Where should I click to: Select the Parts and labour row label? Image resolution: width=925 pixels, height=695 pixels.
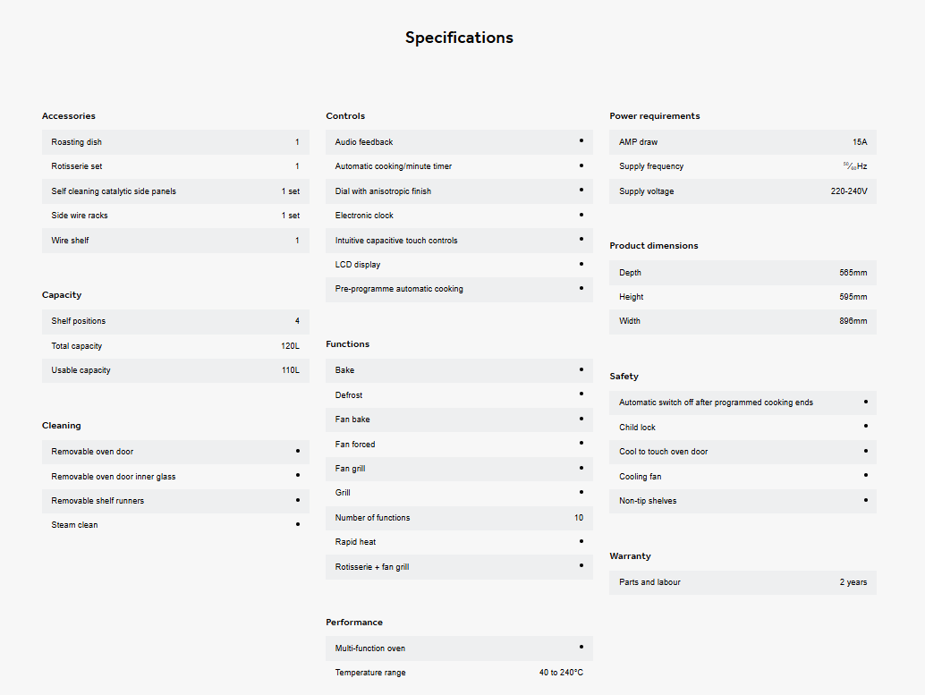649,582
